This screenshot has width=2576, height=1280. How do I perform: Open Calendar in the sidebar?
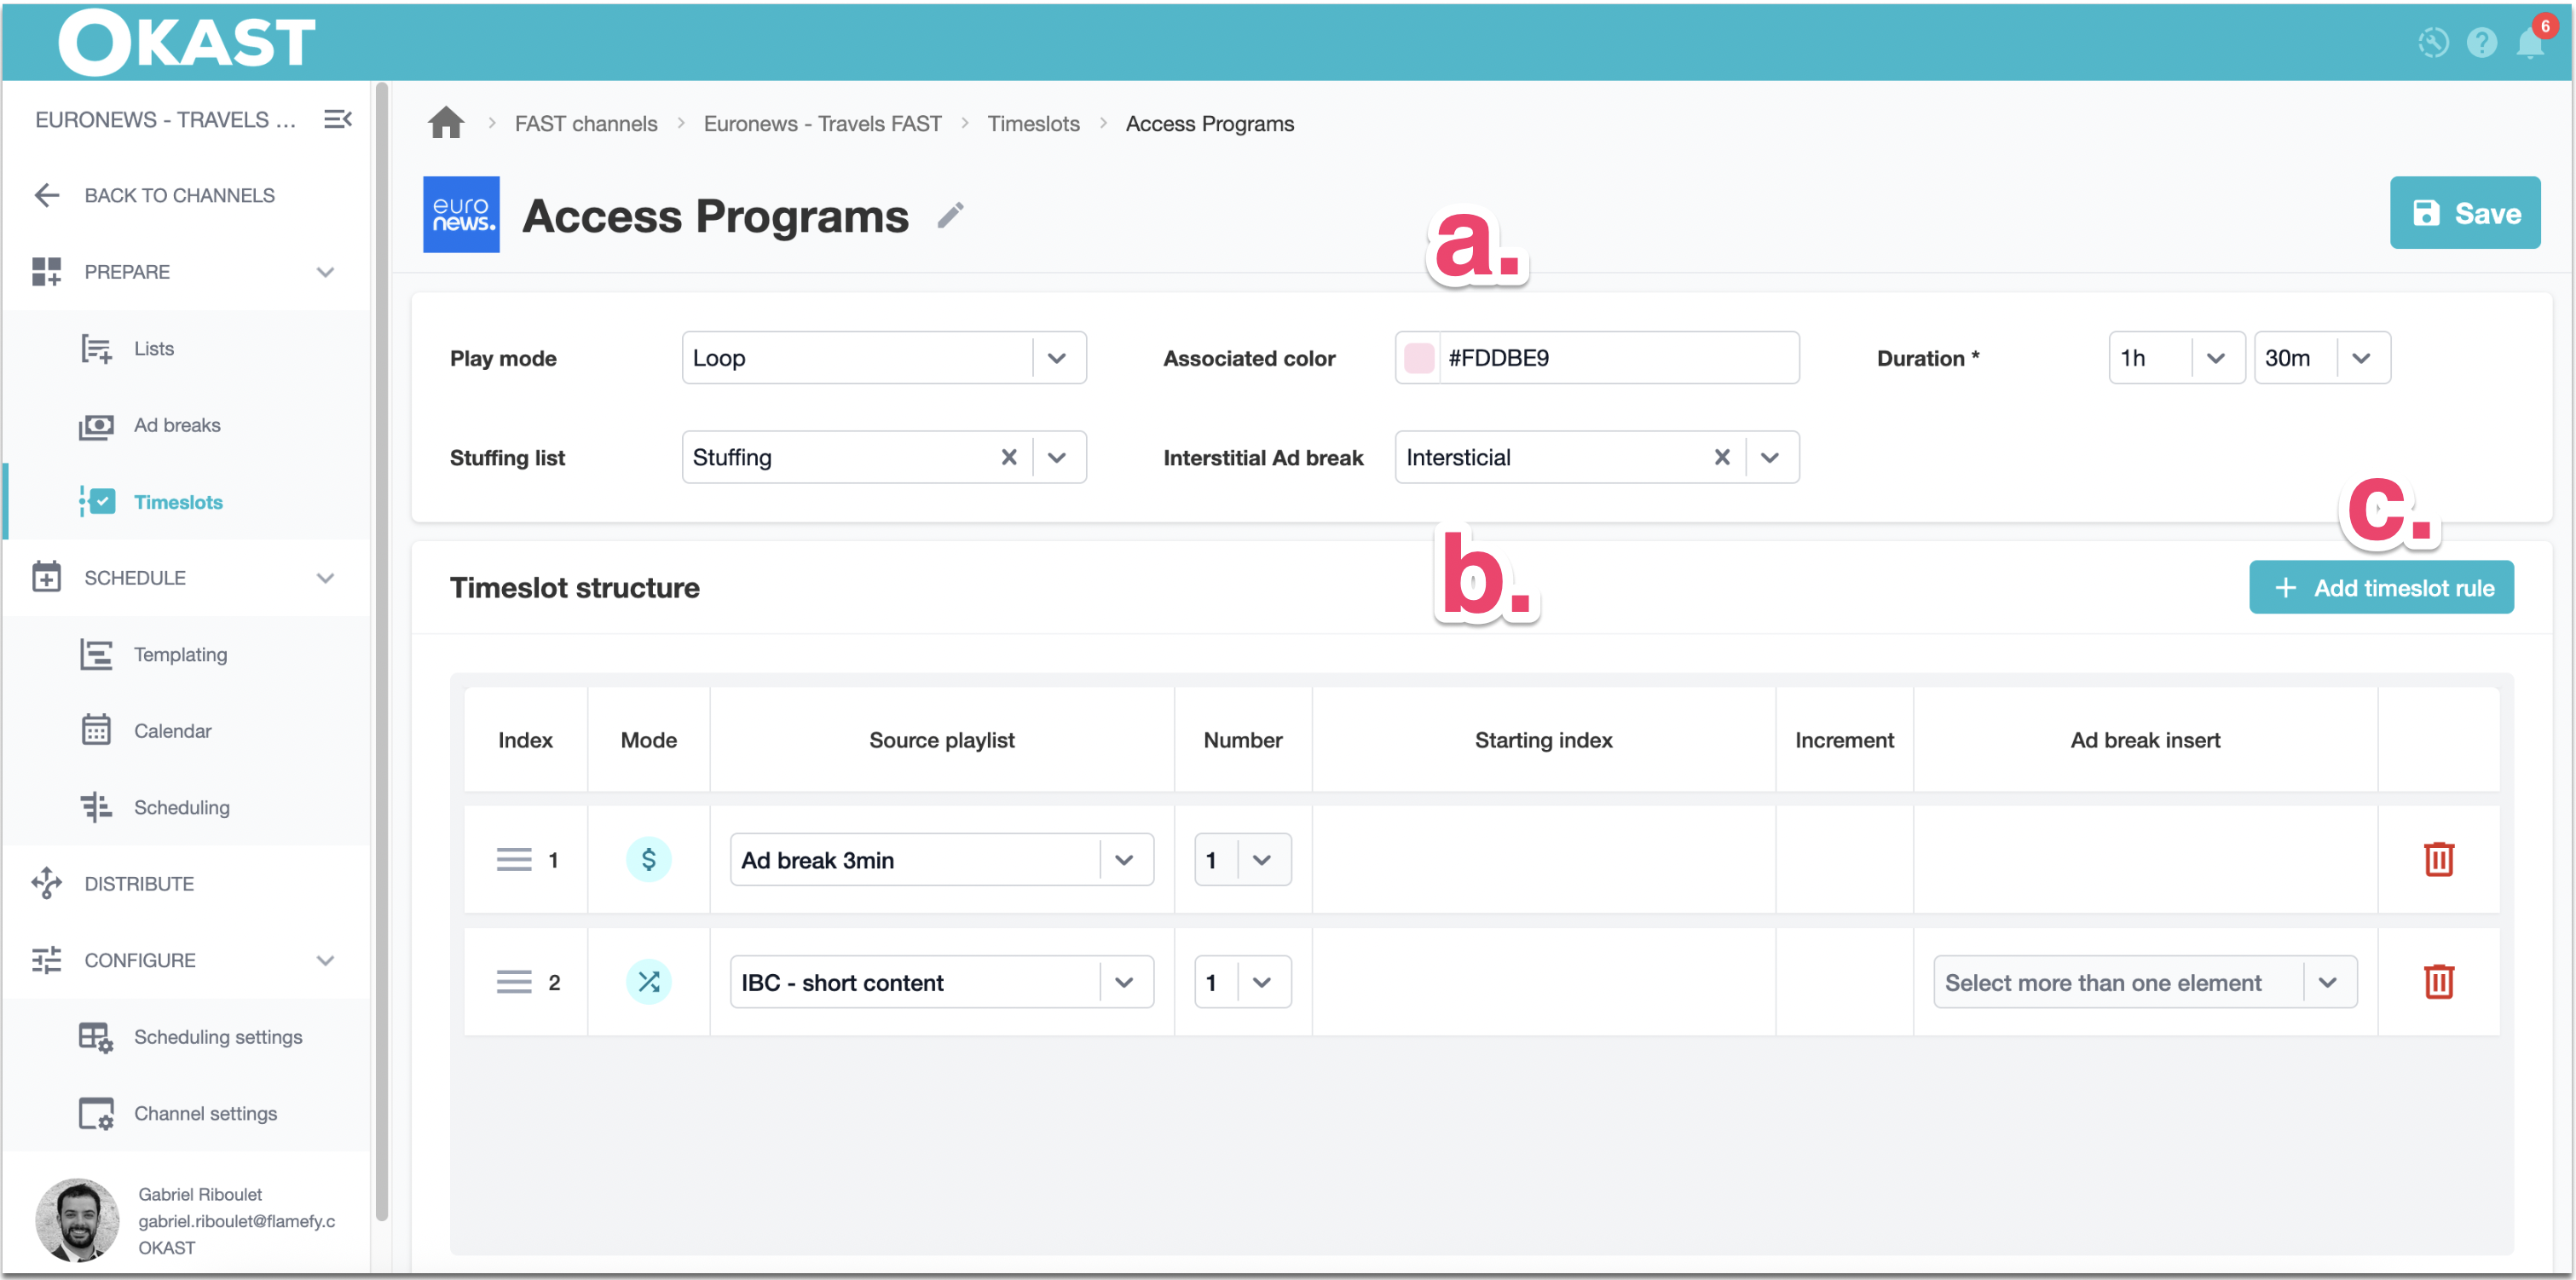(x=172, y=731)
